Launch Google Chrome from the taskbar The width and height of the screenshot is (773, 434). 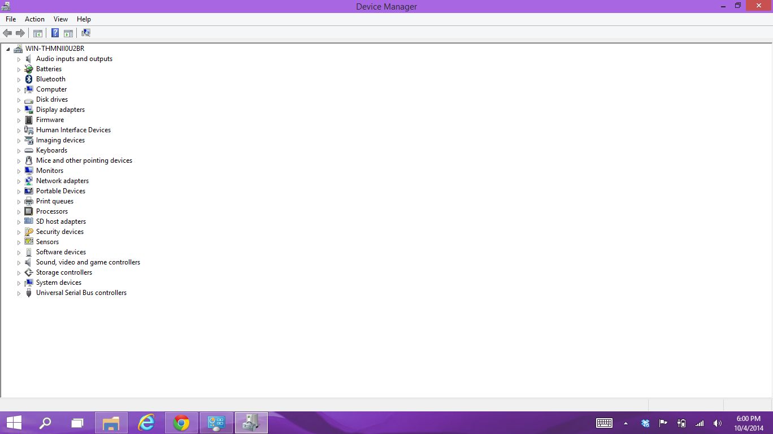point(181,423)
